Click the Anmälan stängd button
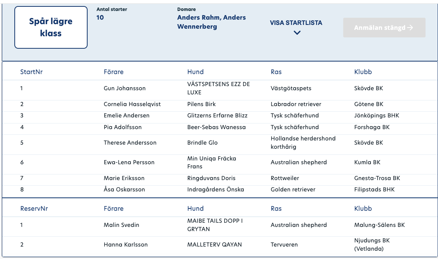Viewport: 438px width, 259px height. click(384, 28)
